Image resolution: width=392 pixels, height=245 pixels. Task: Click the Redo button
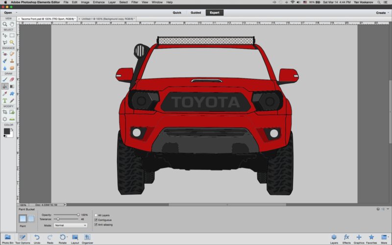[x=50, y=239]
